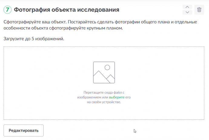
Task: Open file chooser via the выберите link
Action: pos(117,97)
